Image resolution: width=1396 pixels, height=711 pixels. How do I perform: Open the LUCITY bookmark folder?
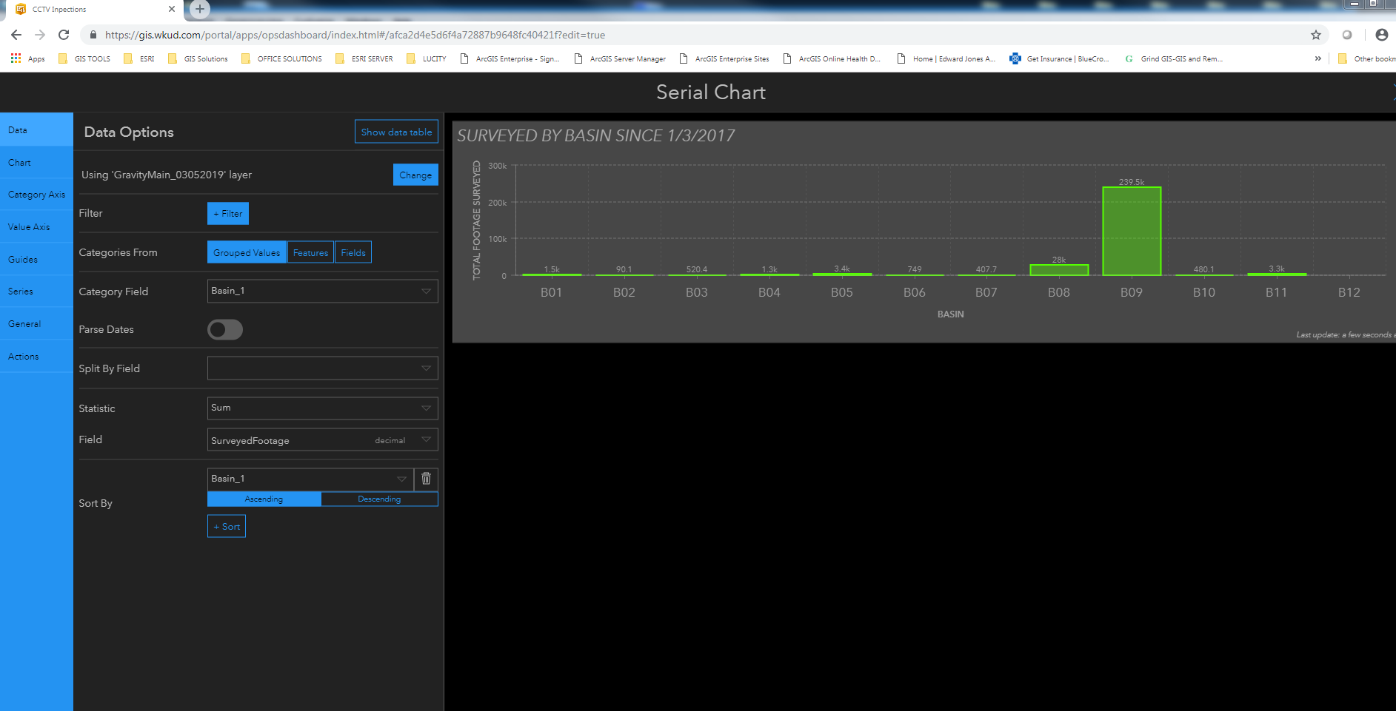(427, 58)
